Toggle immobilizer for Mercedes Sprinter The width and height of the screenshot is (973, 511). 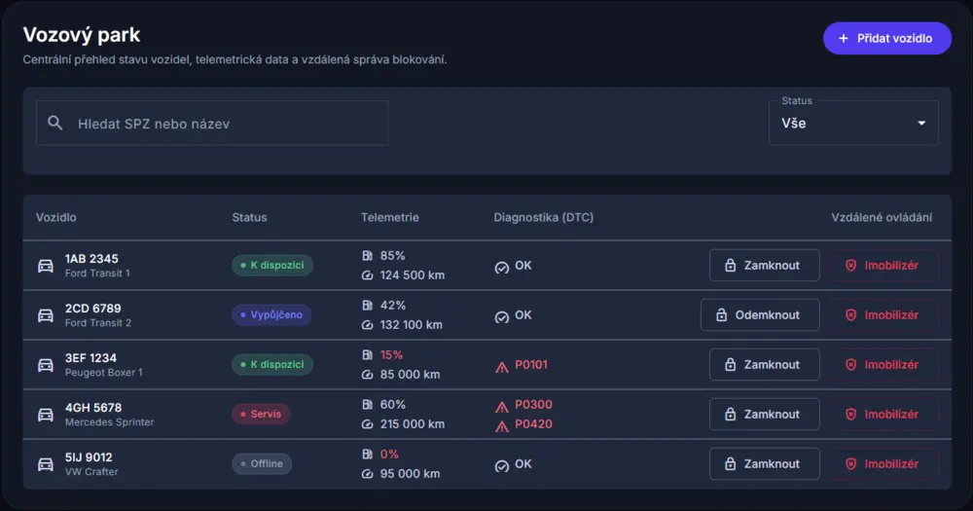(883, 415)
